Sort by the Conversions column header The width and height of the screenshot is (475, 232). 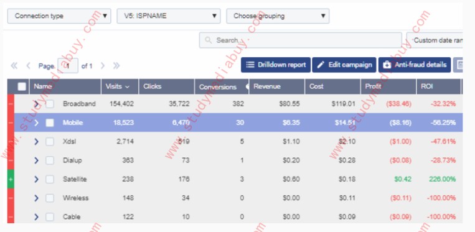[x=222, y=86]
